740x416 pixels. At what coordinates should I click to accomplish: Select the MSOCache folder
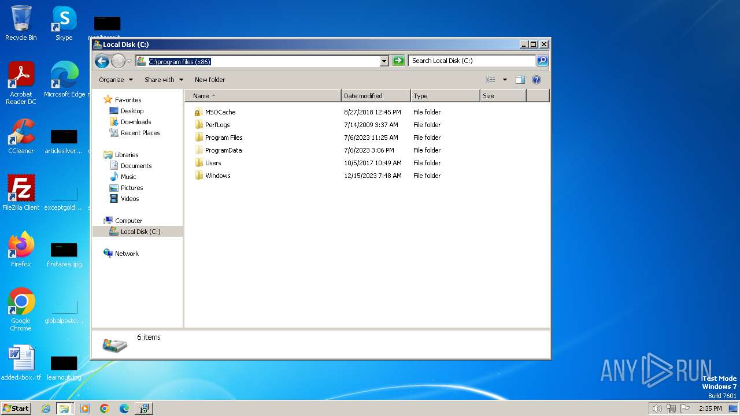tap(220, 112)
